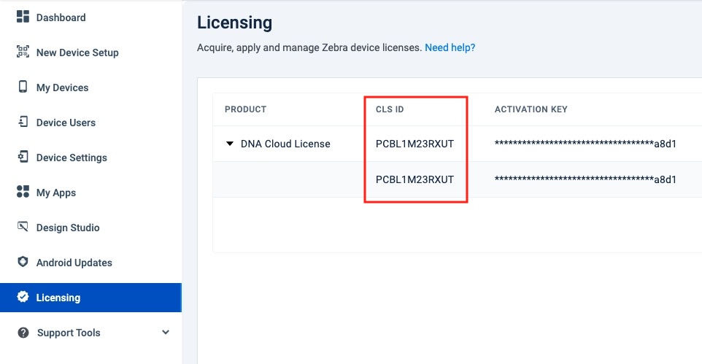702x364 pixels.
Task: Click the Licensing checkmark badge icon
Action: tap(23, 297)
